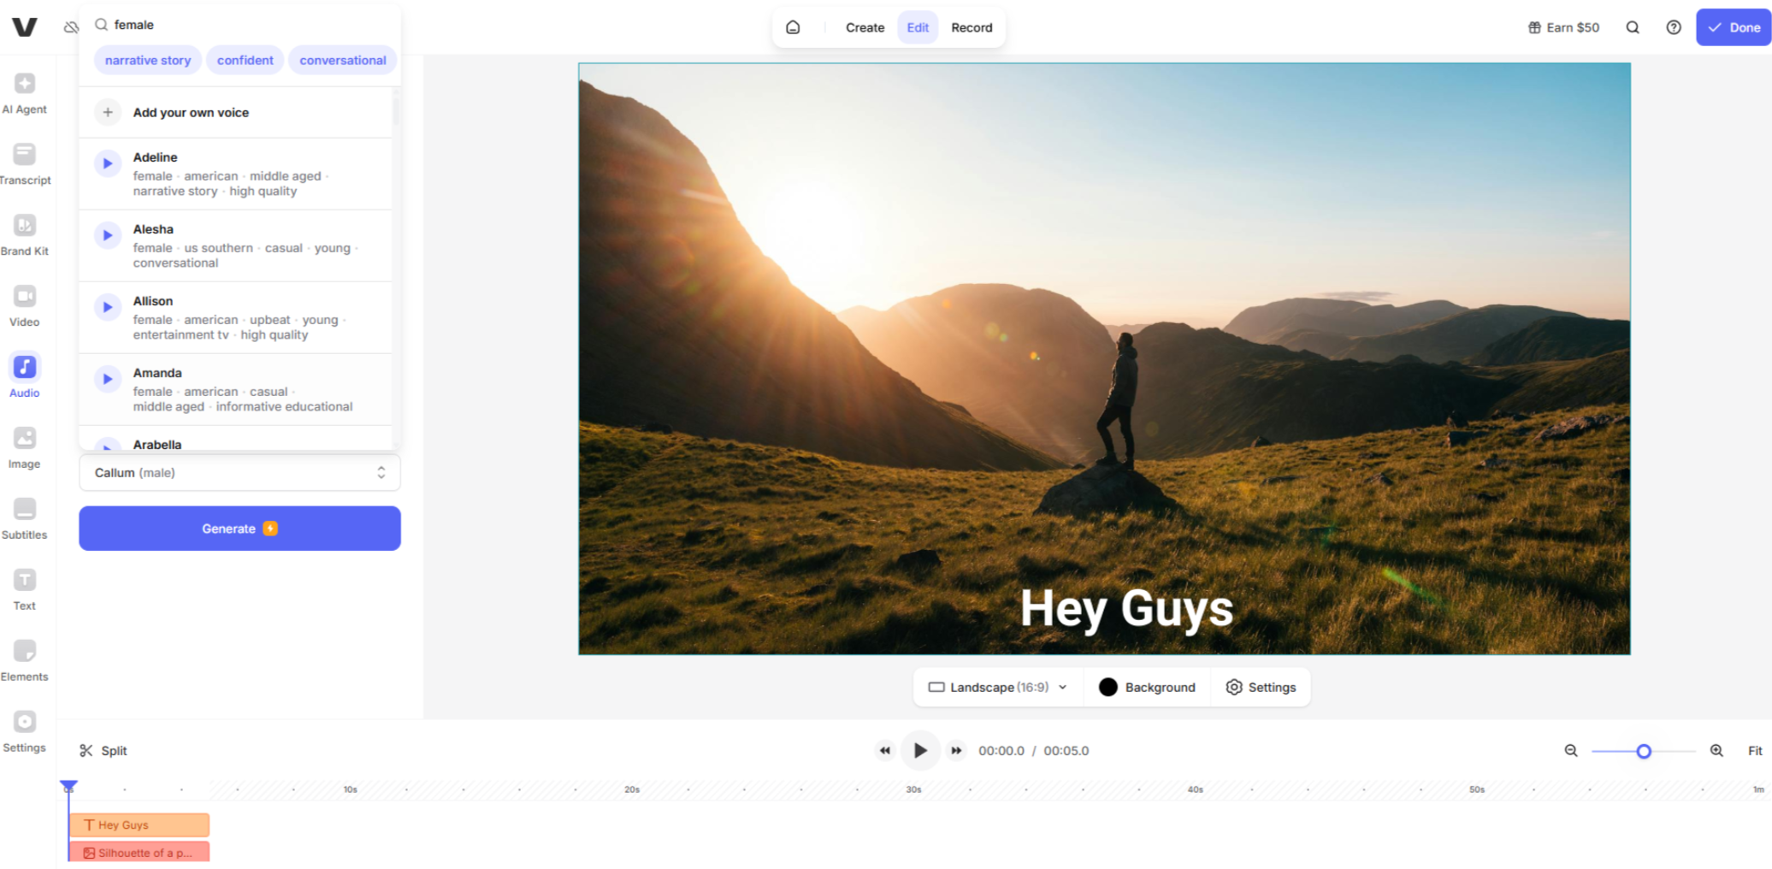1772x869 pixels.
Task: Open the Landscape (16:9) aspect ratio dropdown
Action: (997, 688)
